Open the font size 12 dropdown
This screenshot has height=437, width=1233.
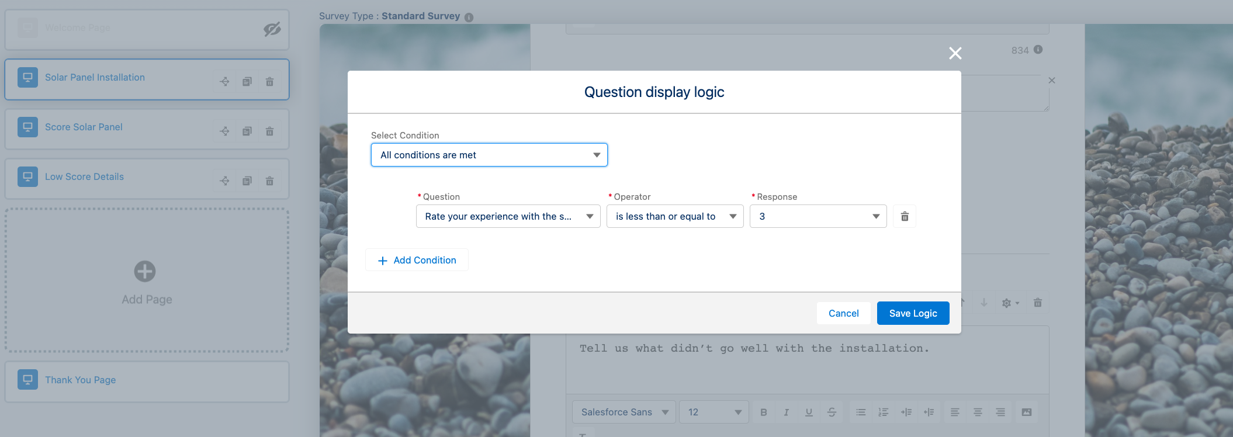pyautogui.click(x=714, y=412)
